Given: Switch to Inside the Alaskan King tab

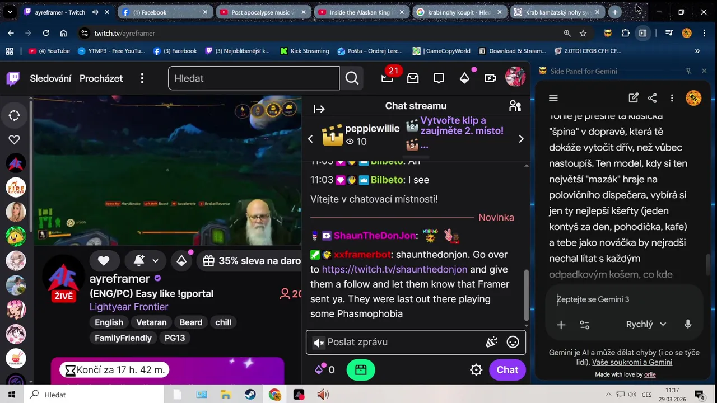Looking at the screenshot, I should pos(361,12).
